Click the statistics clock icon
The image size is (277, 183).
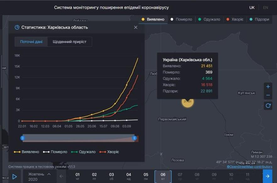tap(17, 27)
